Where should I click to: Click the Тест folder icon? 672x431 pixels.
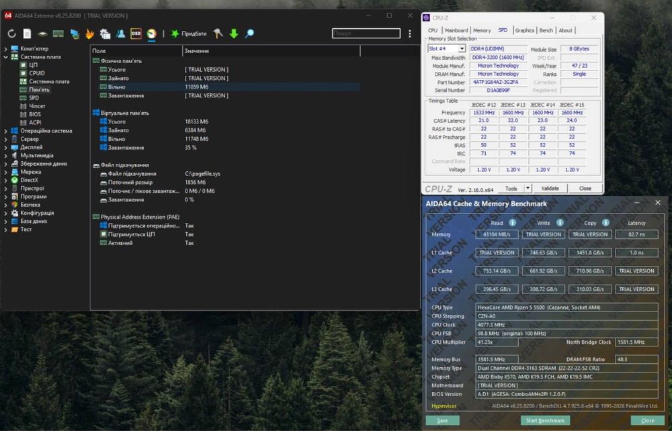15,230
